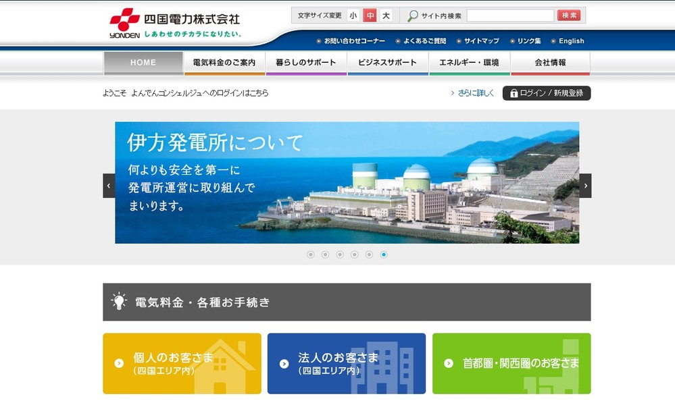Screen dimensions: 675x405
Task: Expand さらに詳しく details link
Action: pos(472,93)
